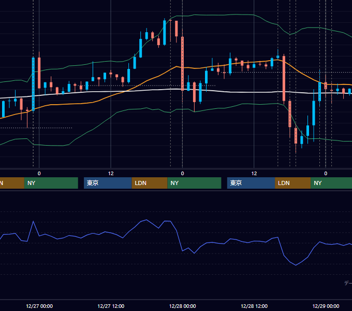Select the NY session bar spanning 12/27 00:00

pos(51,183)
